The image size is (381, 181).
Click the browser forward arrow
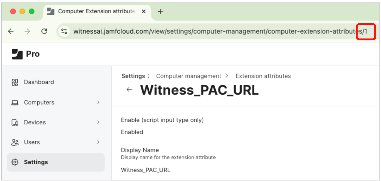pyautogui.click(x=27, y=31)
